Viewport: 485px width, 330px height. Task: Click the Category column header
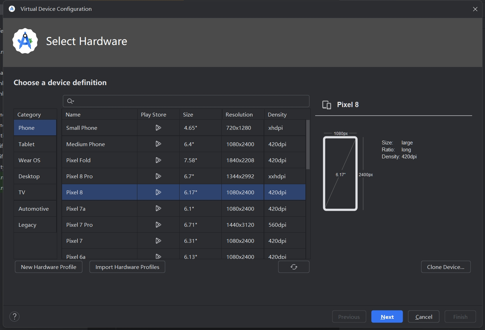coord(35,114)
